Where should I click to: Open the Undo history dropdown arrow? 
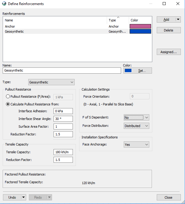(x=23, y=197)
